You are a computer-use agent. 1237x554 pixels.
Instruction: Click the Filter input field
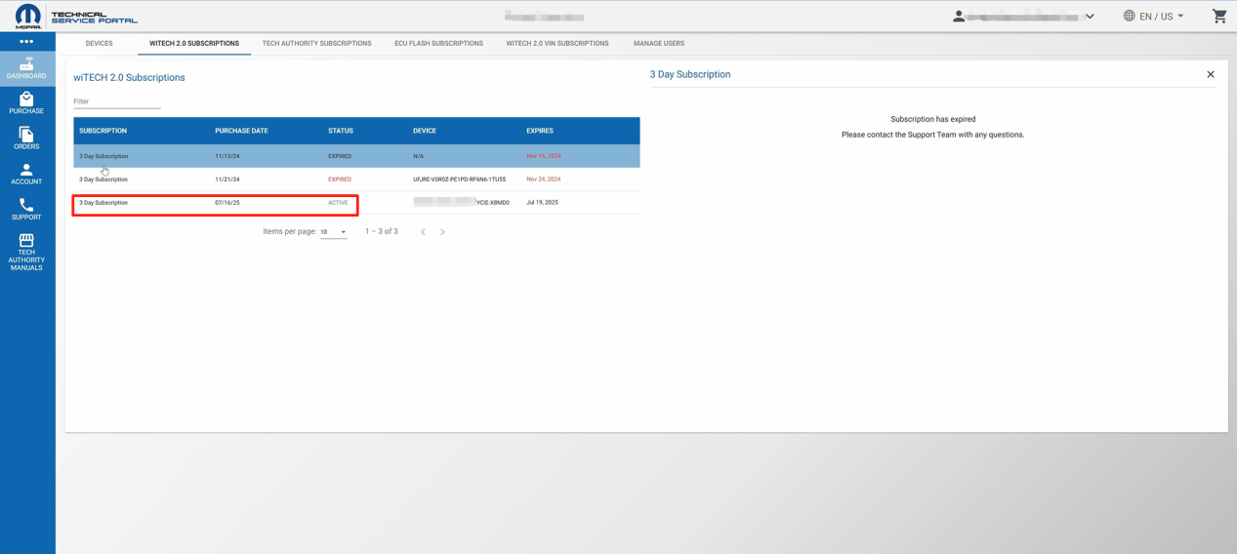coord(117,101)
